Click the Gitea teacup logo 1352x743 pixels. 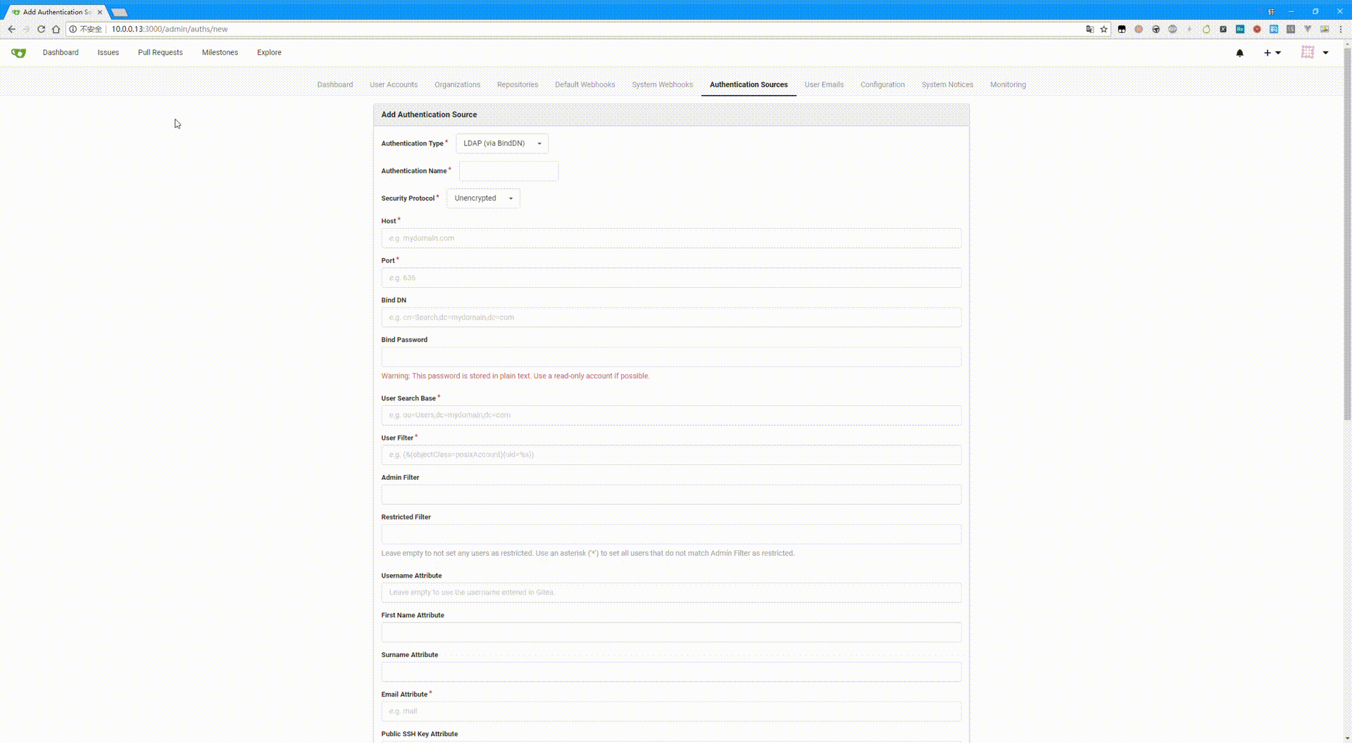point(18,53)
